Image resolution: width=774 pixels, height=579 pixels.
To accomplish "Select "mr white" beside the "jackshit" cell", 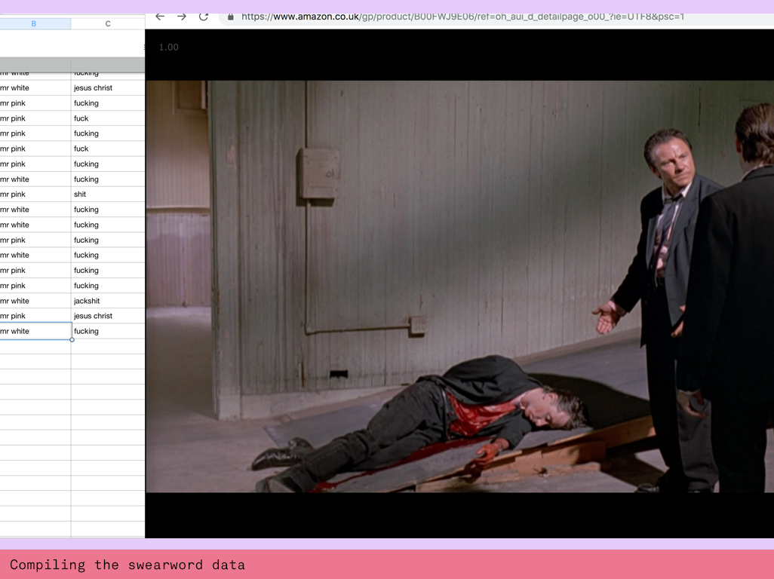I will (35, 301).
